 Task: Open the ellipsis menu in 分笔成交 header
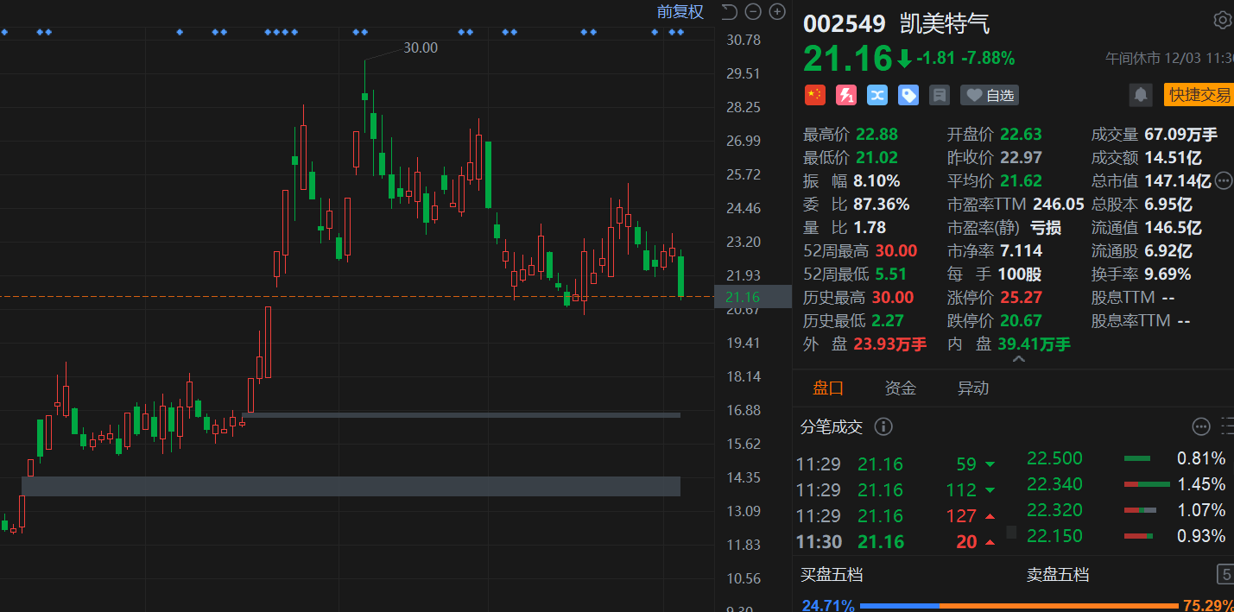point(1201,426)
